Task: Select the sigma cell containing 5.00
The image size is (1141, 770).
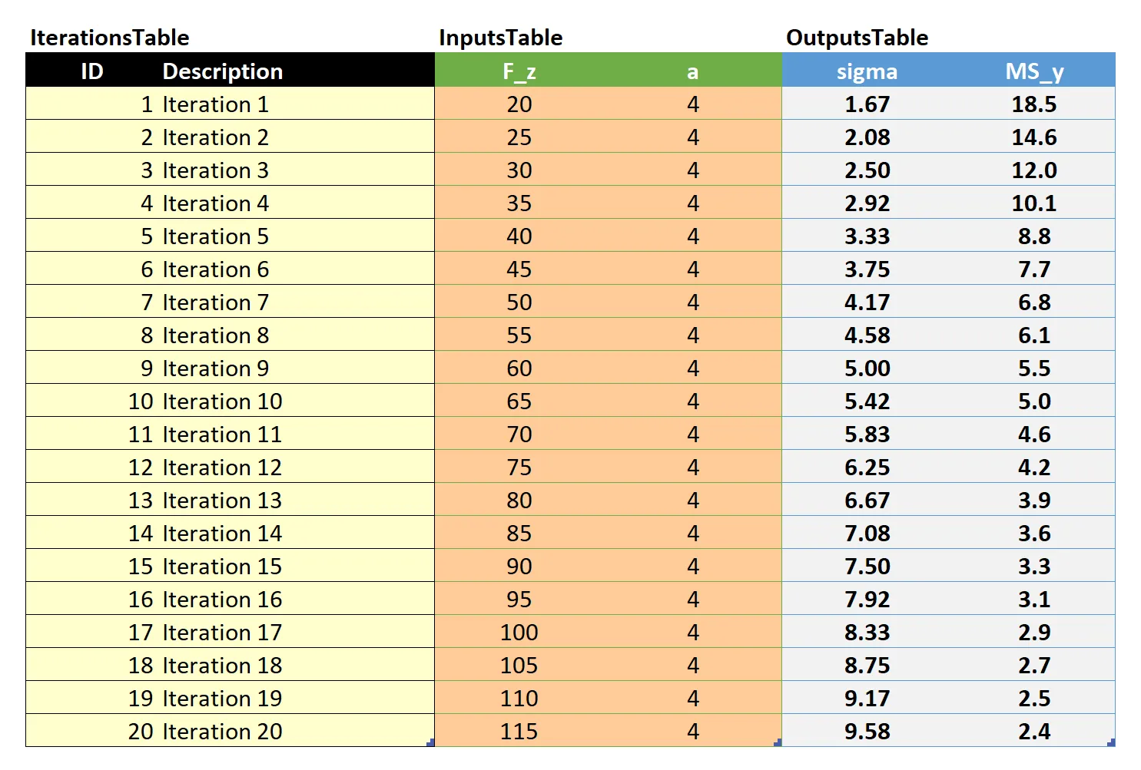Action: pyautogui.click(x=867, y=368)
